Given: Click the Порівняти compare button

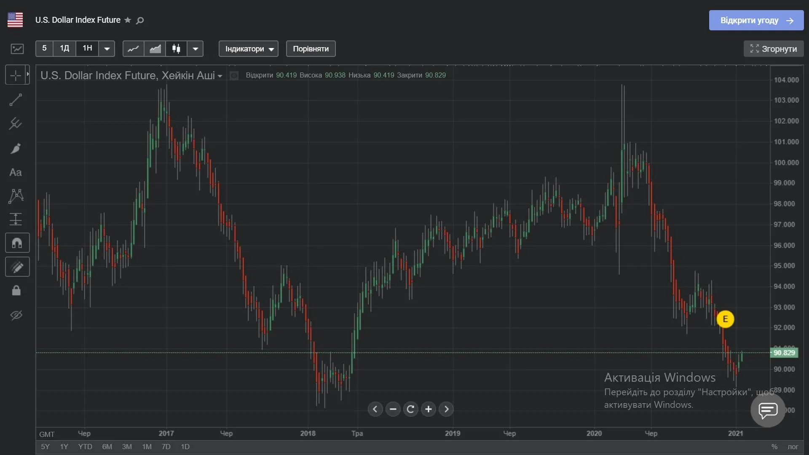Looking at the screenshot, I should click(x=311, y=49).
